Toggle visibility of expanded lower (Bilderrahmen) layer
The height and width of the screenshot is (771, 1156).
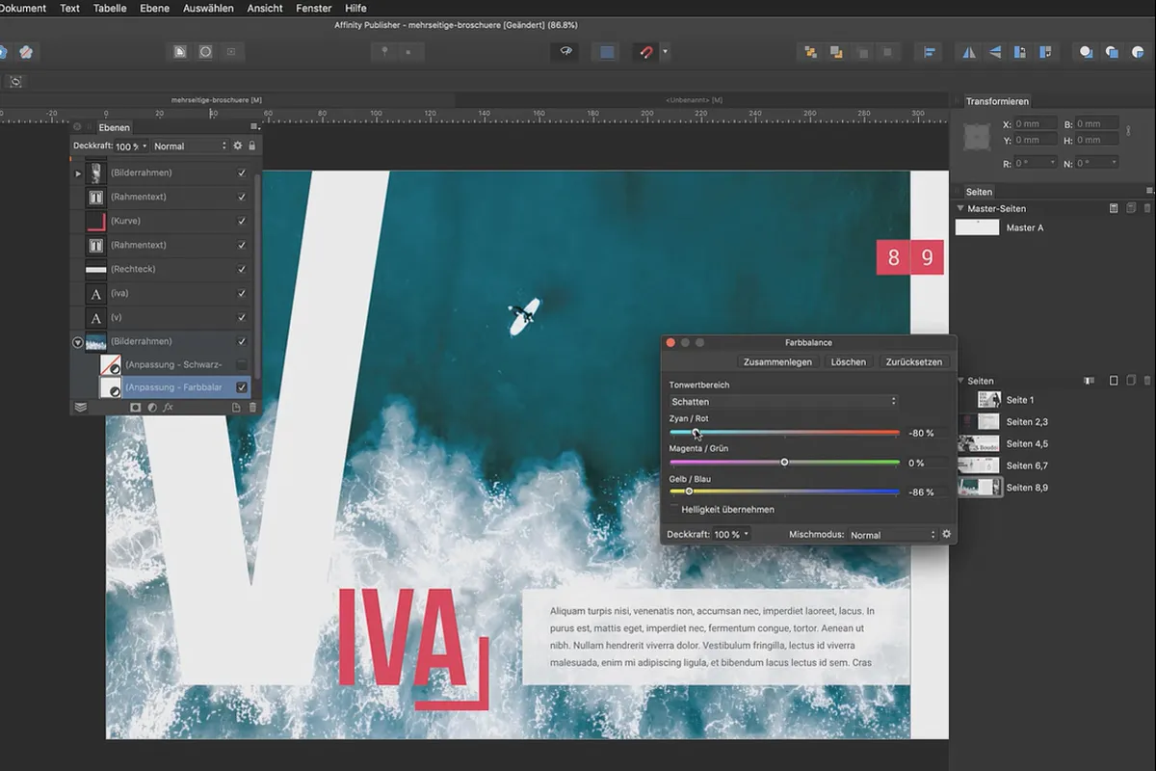point(242,341)
